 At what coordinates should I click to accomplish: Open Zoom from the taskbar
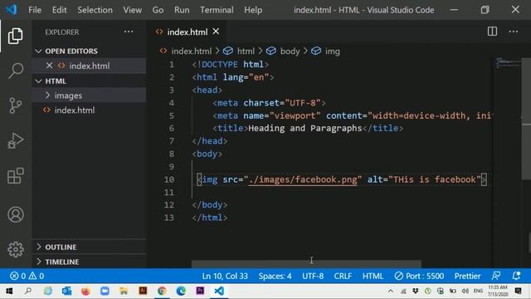[x=105, y=291]
